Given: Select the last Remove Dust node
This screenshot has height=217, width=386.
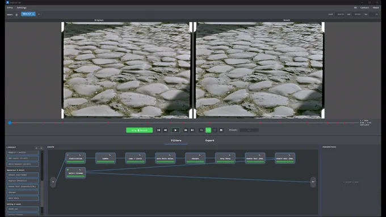Looking at the screenshot, I should [x=285, y=158].
